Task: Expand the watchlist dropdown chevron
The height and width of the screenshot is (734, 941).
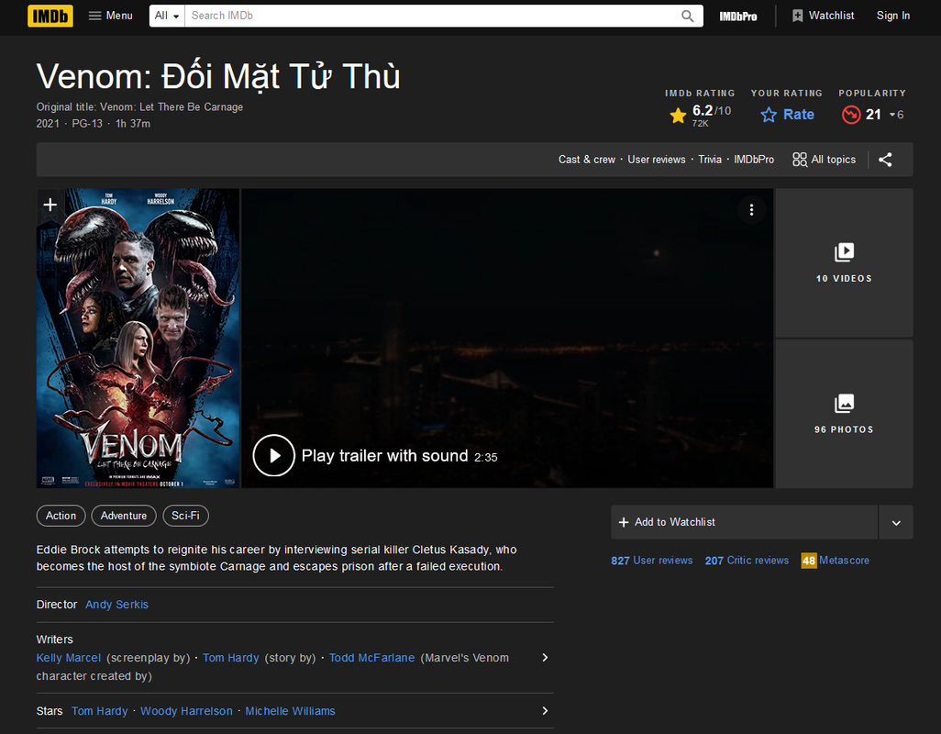Action: click(x=896, y=522)
